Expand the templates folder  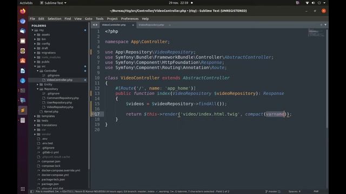(35, 116)
